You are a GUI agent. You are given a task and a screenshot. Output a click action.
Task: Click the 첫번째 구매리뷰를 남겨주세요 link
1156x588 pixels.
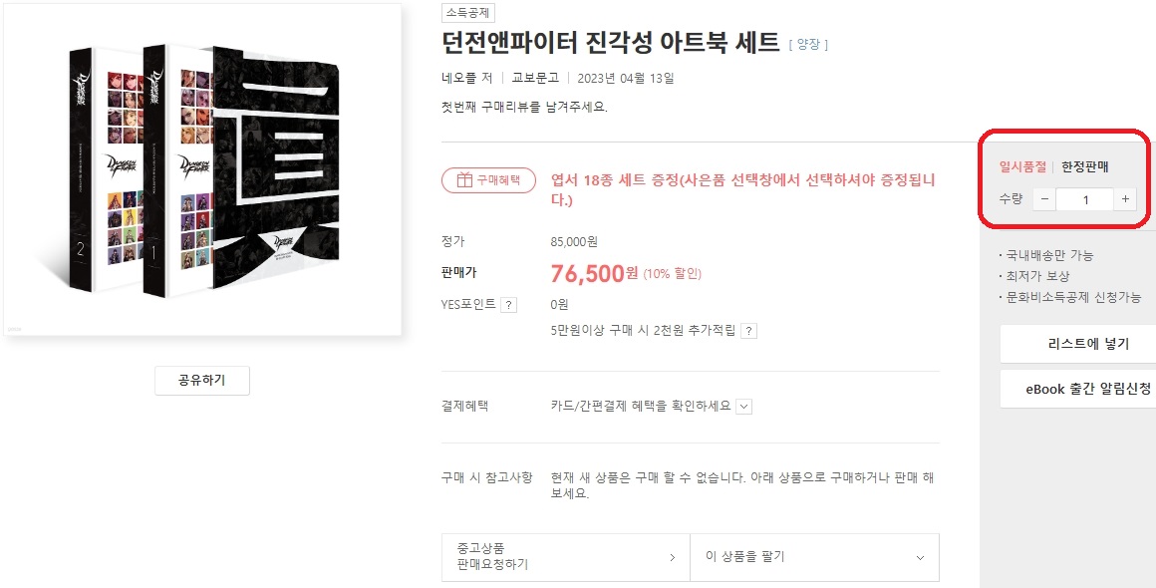coord(523,107)
